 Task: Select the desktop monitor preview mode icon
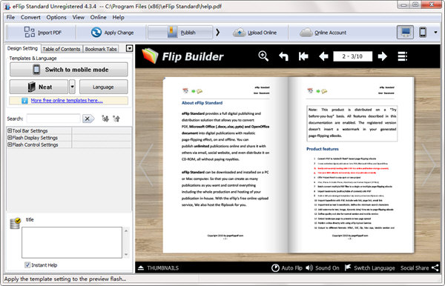coord(405,33)
